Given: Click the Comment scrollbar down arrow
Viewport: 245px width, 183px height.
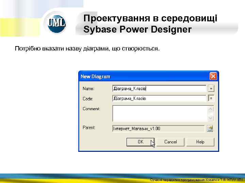Looking at the screenshot, I should [211, 118].
